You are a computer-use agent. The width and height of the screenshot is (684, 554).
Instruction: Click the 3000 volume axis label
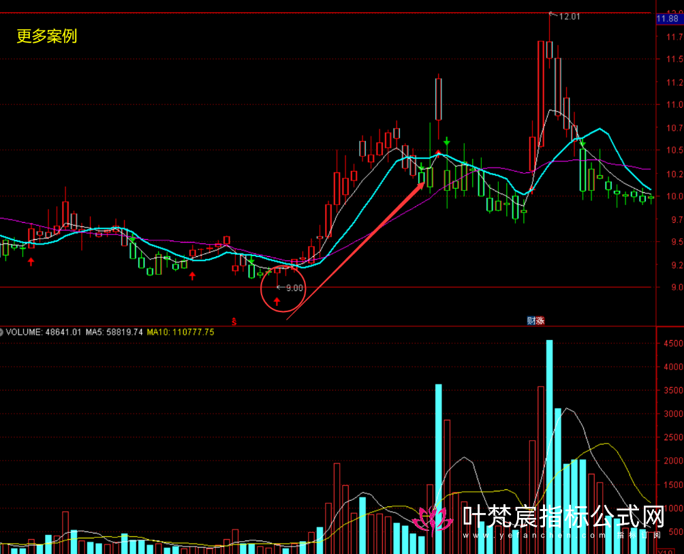pos(673,414)
